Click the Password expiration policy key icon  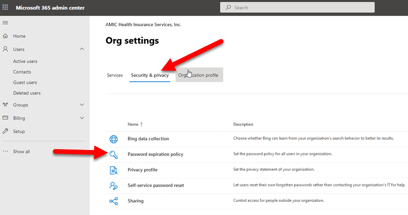pos(114,155)
